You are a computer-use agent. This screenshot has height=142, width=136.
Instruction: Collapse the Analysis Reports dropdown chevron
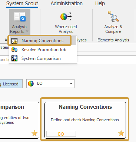point(27,31)
